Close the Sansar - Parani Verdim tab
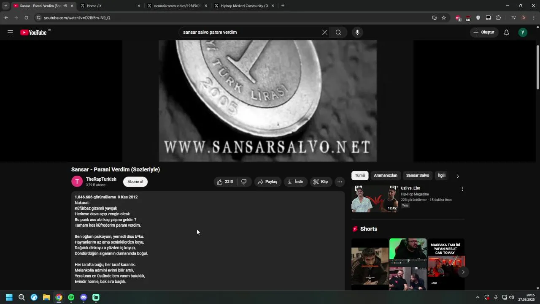Image resolution: width=540 pixels, height=304 pixels. tap(72, 6)
